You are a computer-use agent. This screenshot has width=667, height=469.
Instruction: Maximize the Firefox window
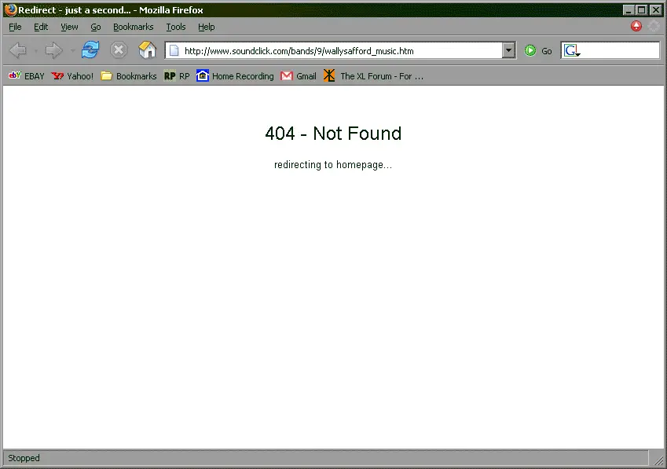pyautogui.click(x=642, y=9)
